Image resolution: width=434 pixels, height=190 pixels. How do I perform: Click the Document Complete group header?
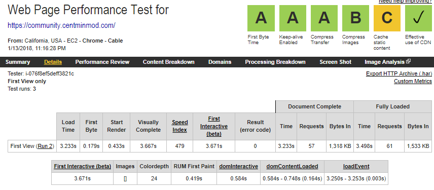(x=315, y=106)
